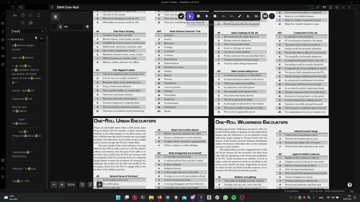Select the Text tool
This screenshot has height=202, width=360.
point(248,16)
